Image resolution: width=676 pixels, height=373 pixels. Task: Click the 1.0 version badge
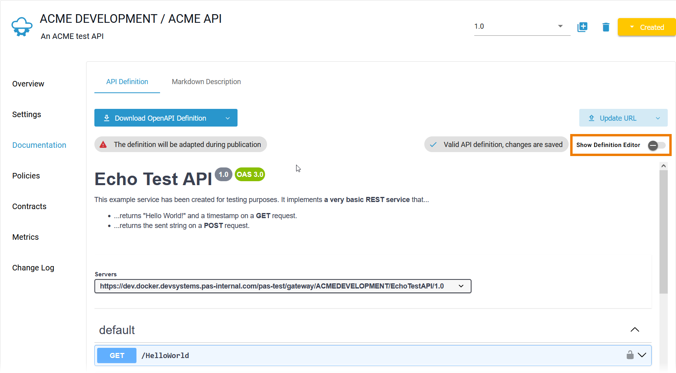tap(223, 175)
